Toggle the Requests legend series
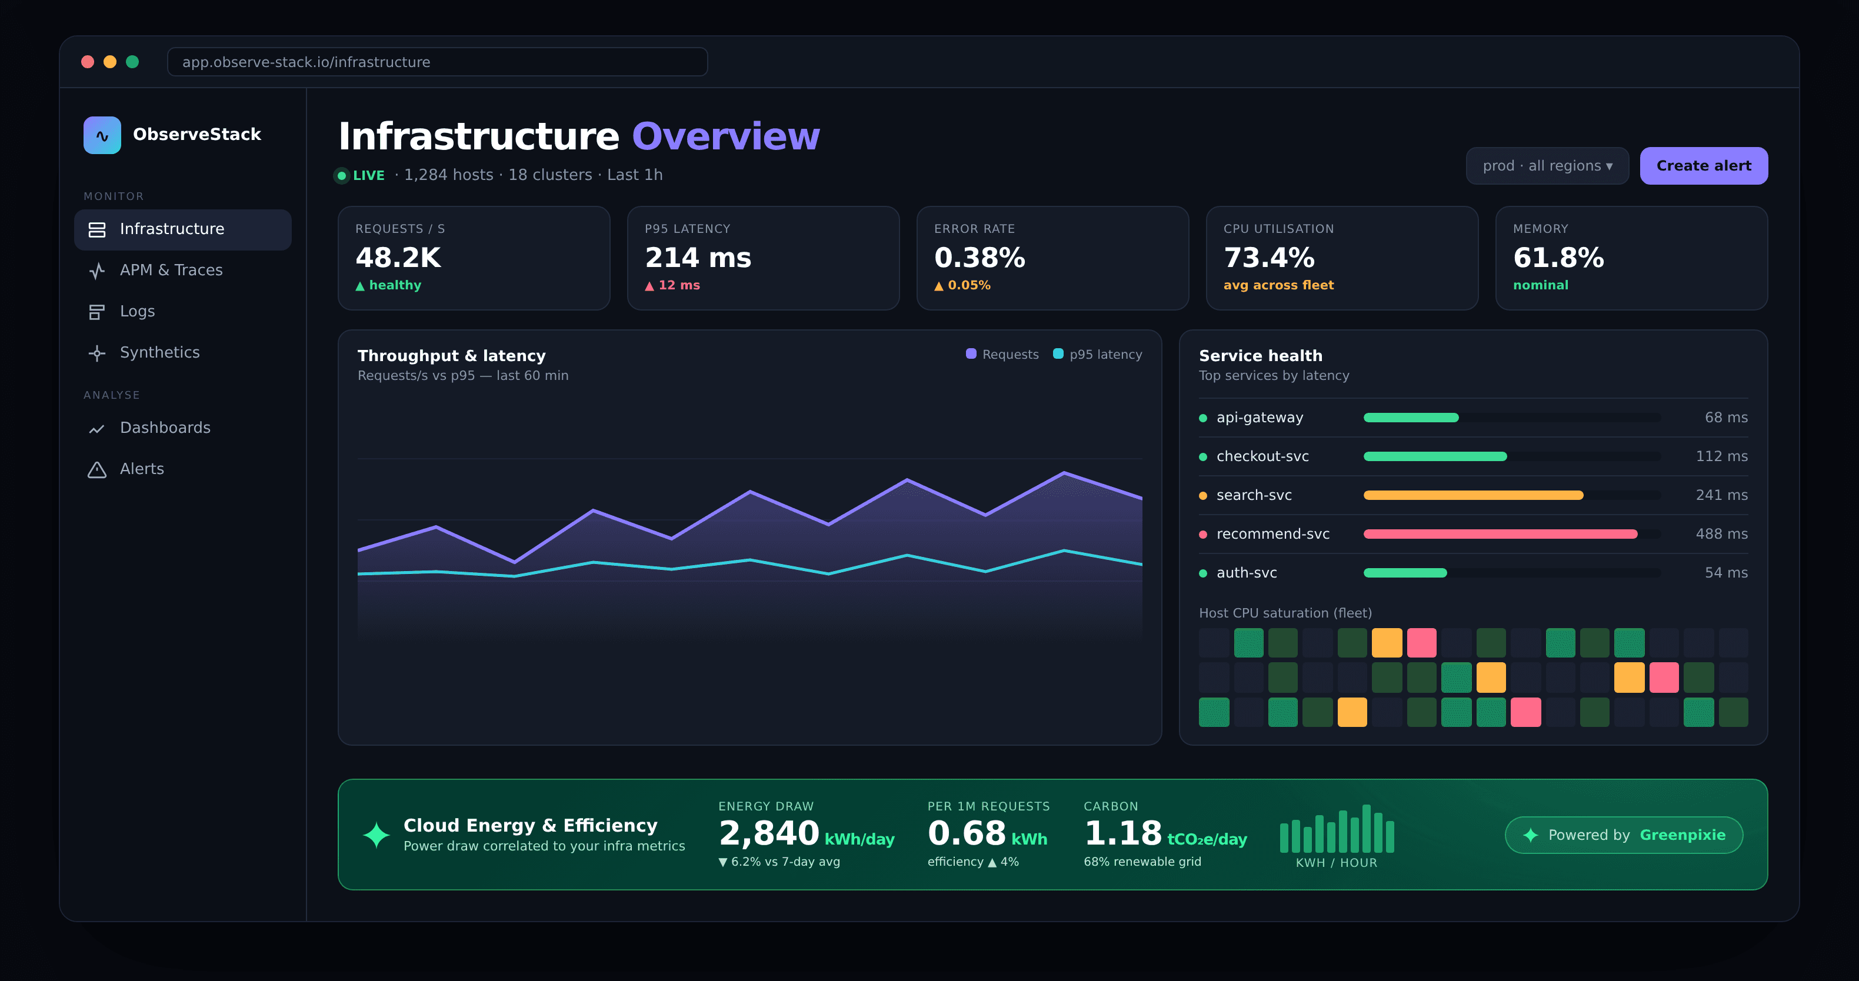1859x981 pixels. (x=1002, y=354)
